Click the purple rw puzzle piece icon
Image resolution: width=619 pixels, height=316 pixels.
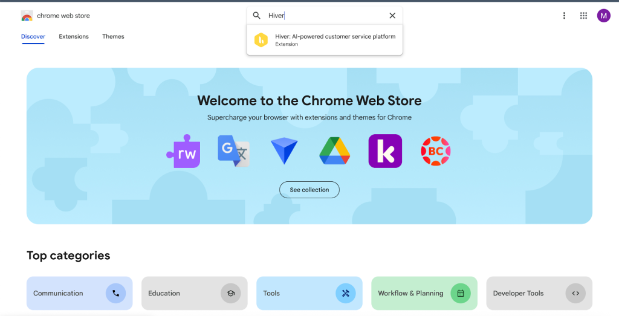point(183,151)
